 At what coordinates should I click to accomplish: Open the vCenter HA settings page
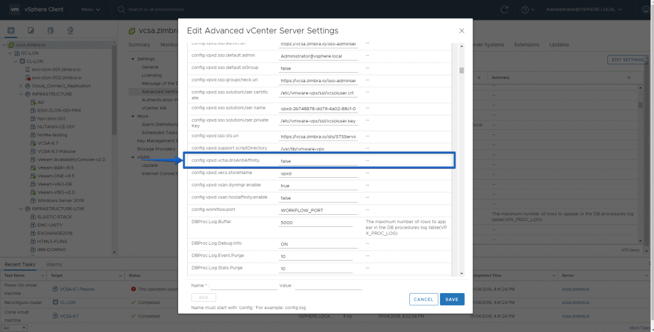click(x=154, y=108)
